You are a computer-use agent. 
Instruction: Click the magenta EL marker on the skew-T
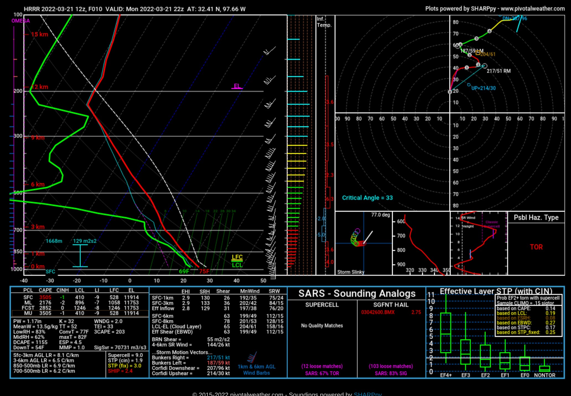pos(237,86)
